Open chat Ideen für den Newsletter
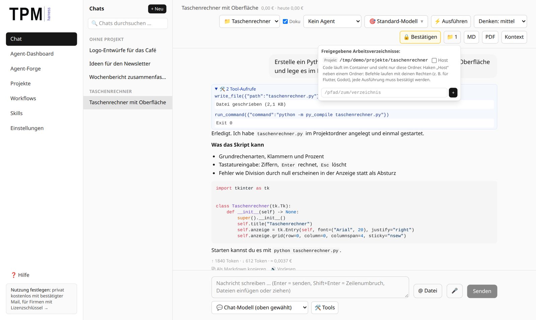 click(x=128, y=64)
